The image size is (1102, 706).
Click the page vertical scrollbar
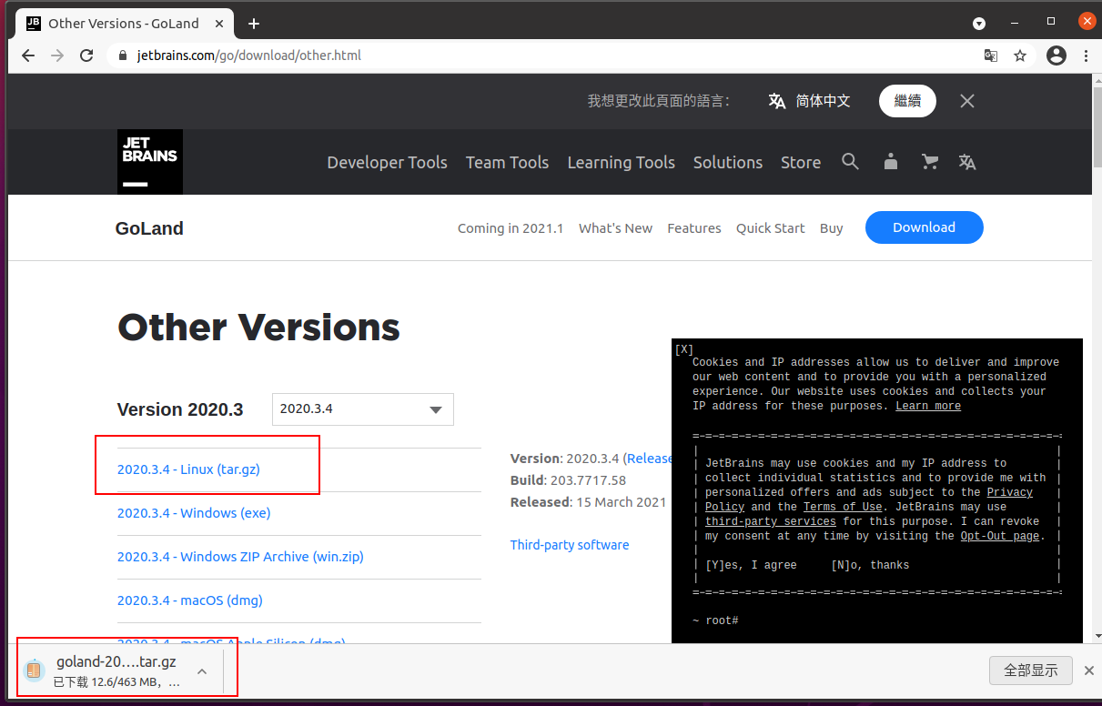pos(1096,355)
